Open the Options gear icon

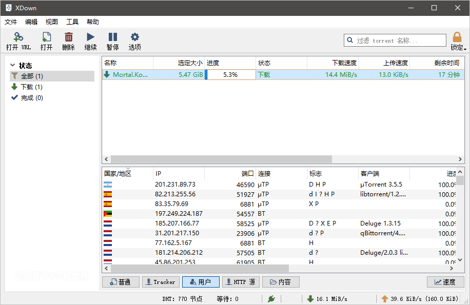pyautogui.click(x=134, y=37)
